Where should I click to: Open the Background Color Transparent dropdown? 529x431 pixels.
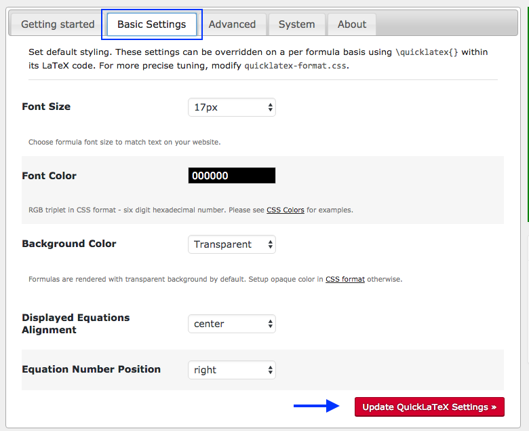(231, 244)
